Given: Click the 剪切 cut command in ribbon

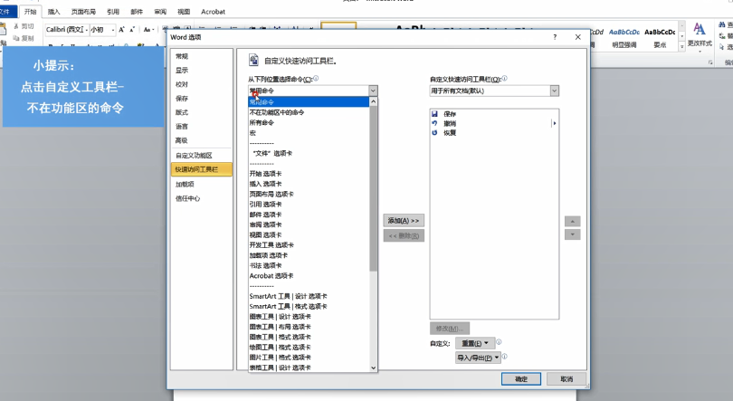Looking at the screenshot, I should point(24,26).
